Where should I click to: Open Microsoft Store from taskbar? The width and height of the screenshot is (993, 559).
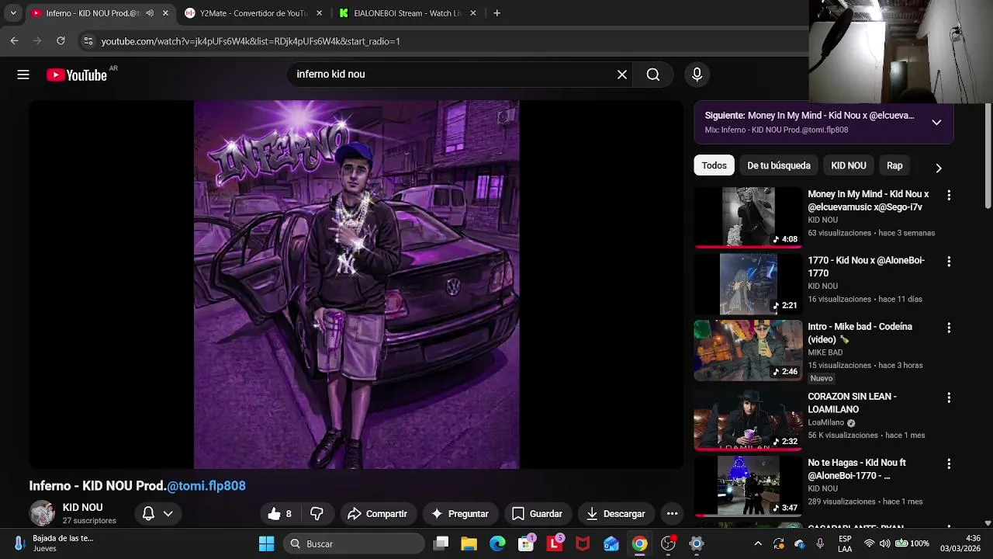(x=526, y=543)
